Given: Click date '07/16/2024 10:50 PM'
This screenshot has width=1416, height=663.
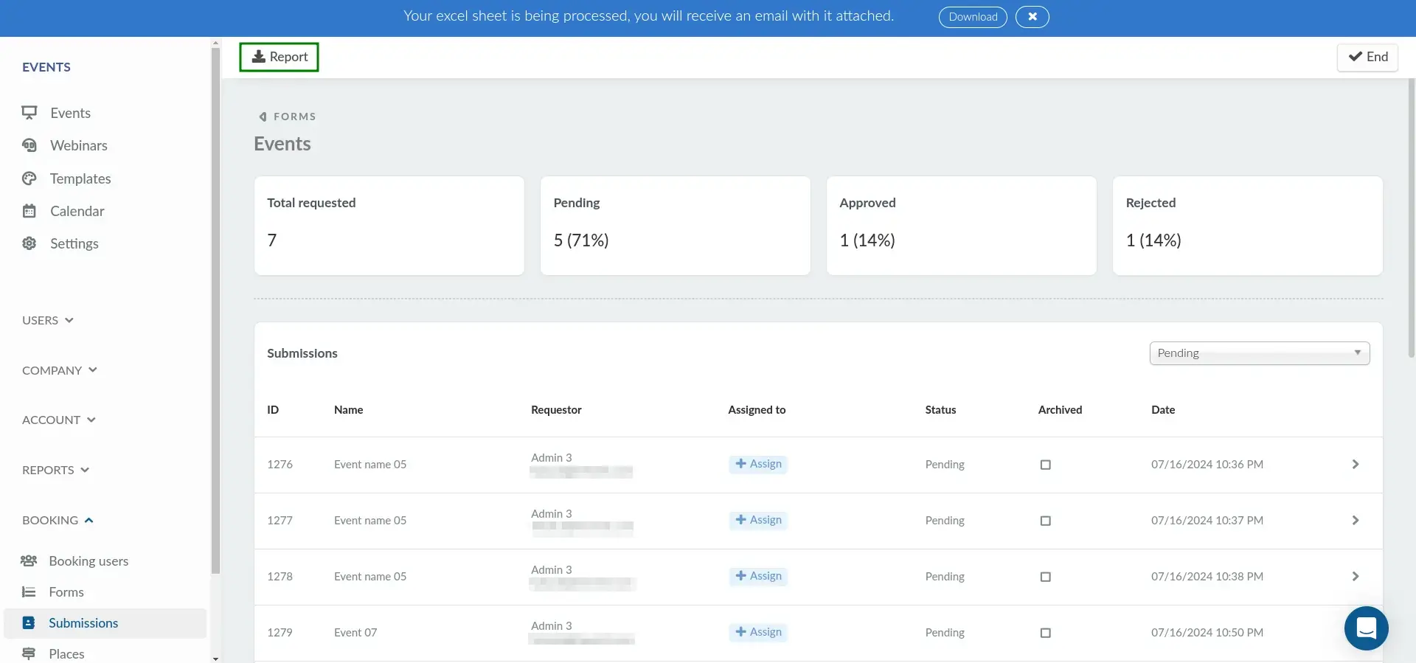Looking at the screenshot, I should [1207, 633].
